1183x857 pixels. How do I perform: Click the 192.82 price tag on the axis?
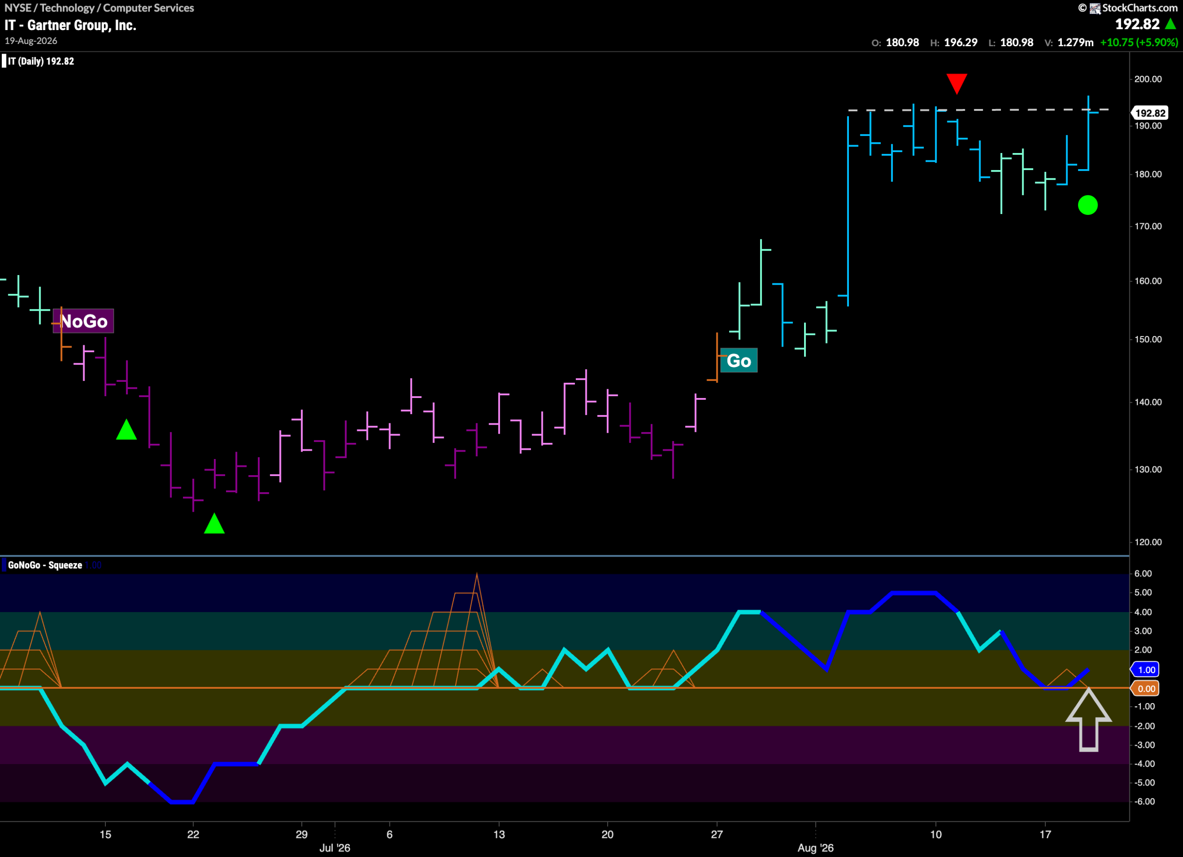(x=1150, y=113)
